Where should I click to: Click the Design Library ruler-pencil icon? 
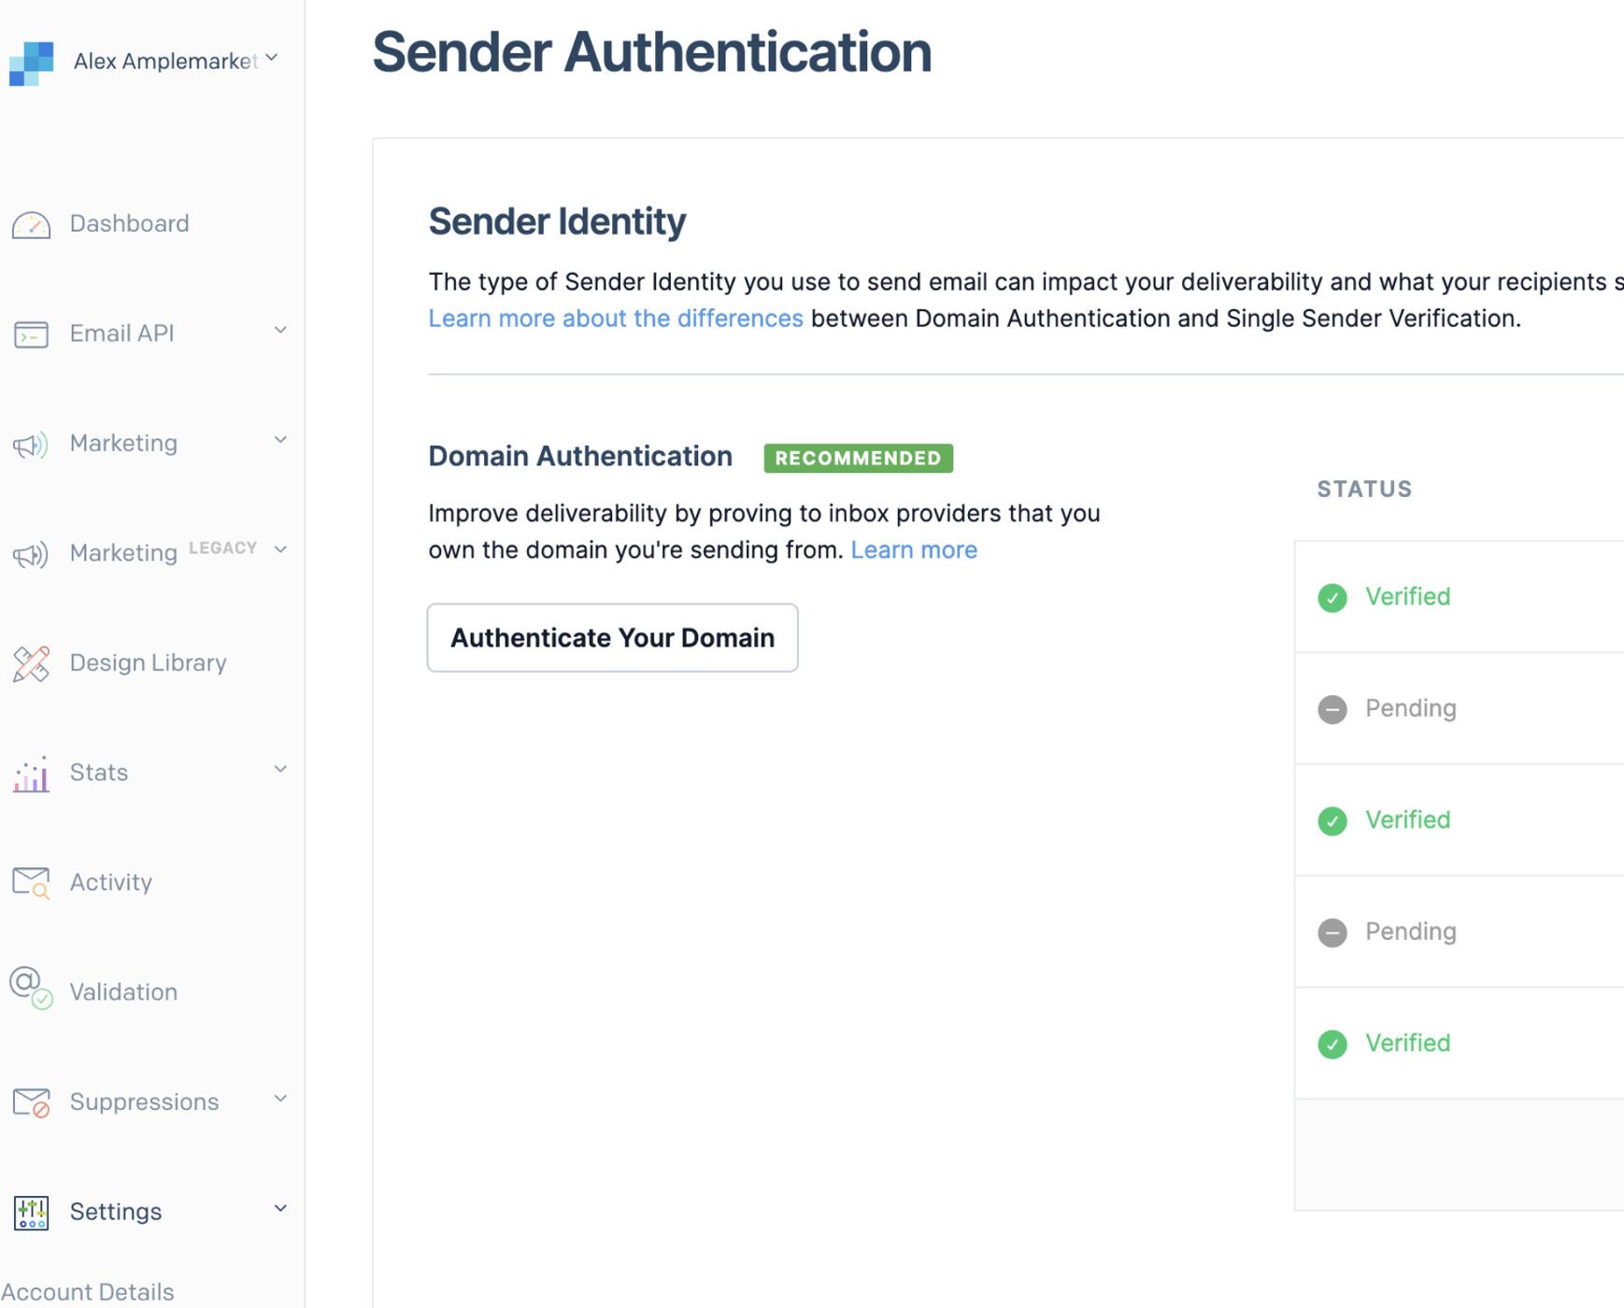(x=31, y=663)
